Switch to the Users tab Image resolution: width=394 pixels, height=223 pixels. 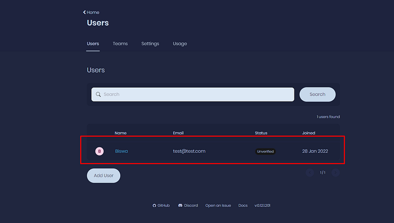click(x=93, y=44)
